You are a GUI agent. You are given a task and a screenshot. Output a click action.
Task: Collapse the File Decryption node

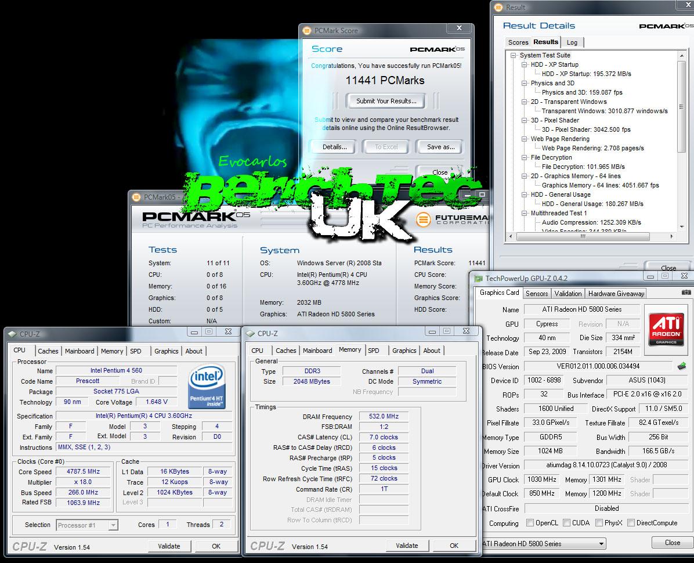(x=525, y=157)
